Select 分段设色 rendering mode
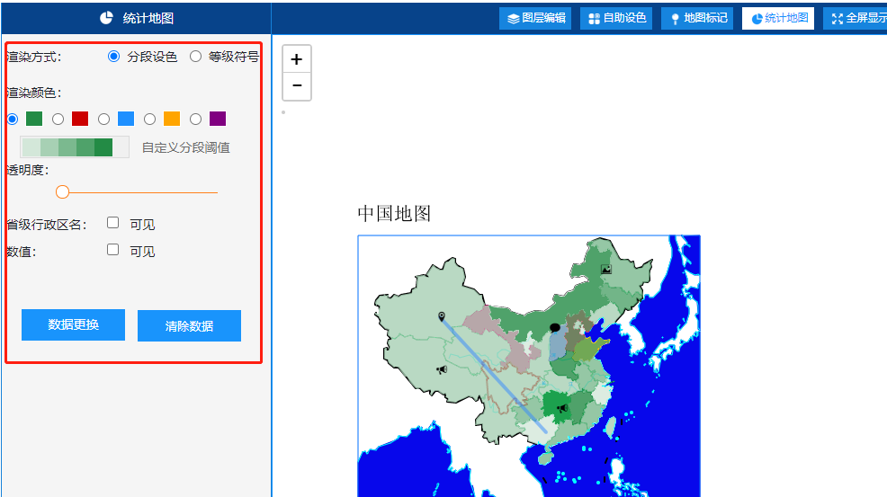 click(x=113, y=56)
